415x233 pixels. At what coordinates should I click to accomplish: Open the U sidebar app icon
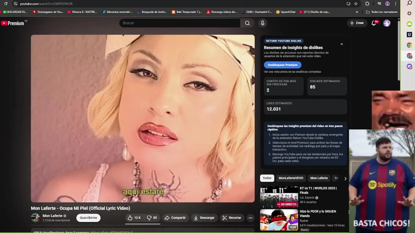(409, 35)
